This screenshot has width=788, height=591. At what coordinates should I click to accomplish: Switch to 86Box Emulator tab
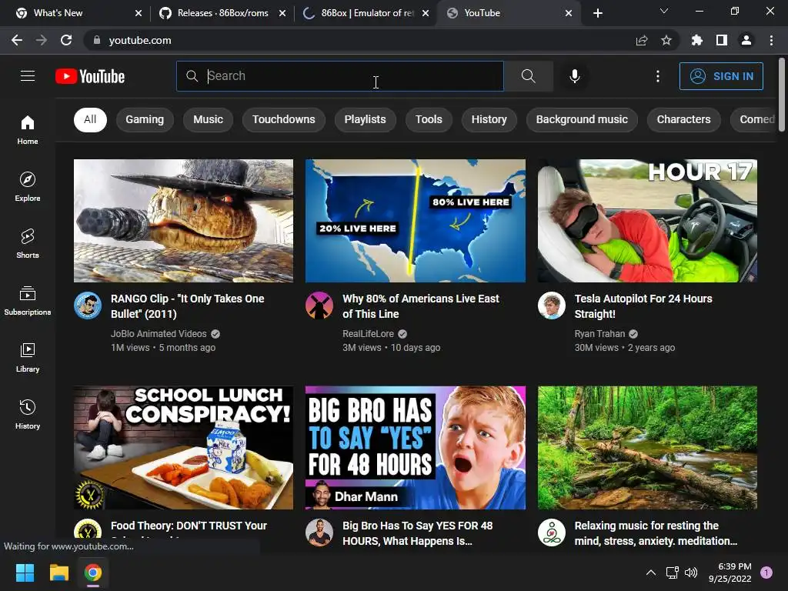tap(367, 13)
